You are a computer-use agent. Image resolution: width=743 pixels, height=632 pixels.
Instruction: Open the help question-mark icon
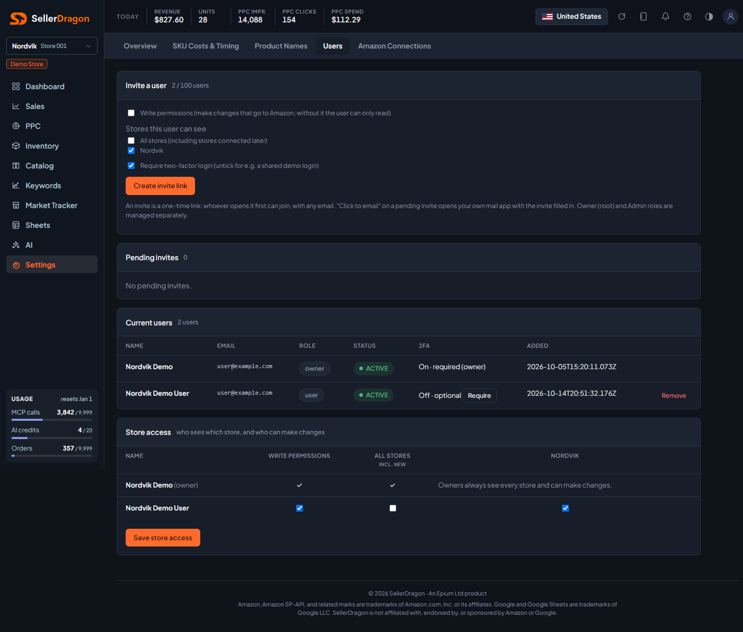point(687,17)
